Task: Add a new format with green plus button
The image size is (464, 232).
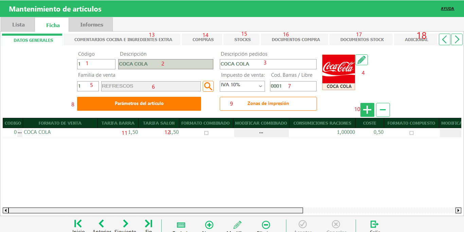Action: [367, 110]
